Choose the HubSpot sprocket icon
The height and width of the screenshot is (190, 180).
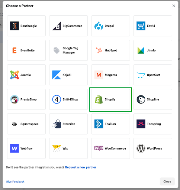point(99,50)
